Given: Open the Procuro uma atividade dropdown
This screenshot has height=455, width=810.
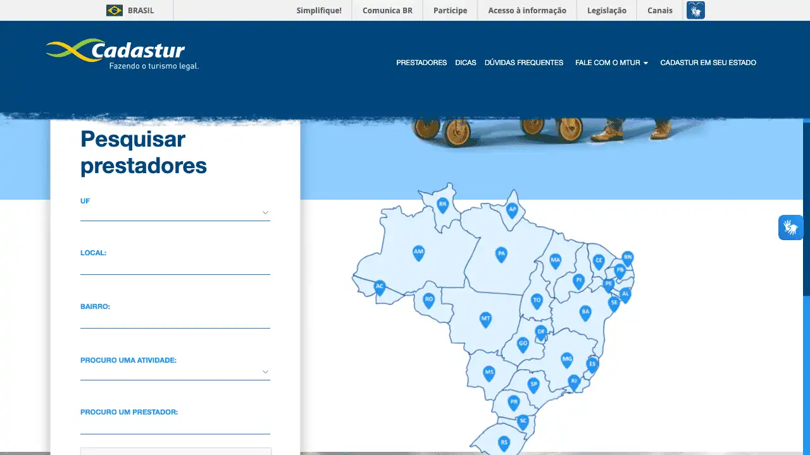Looking at the screenshot, I should (x=175, y=372).
